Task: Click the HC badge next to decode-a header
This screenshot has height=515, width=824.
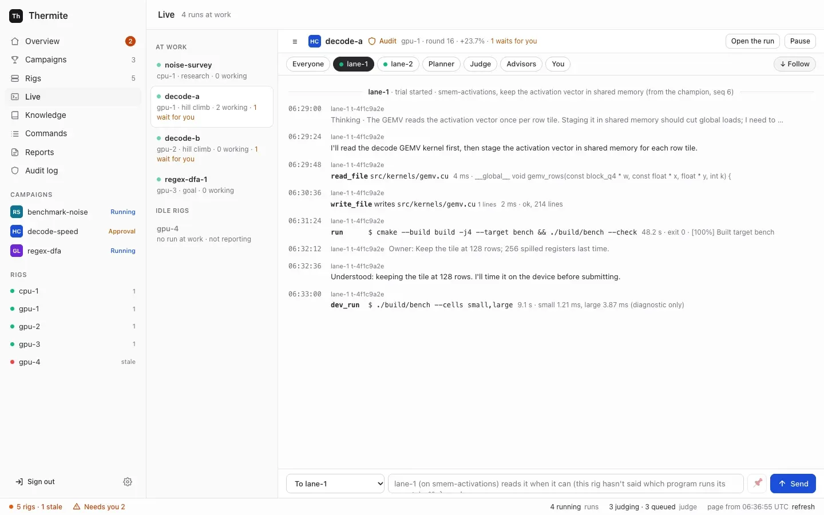Action: point(314,41)
